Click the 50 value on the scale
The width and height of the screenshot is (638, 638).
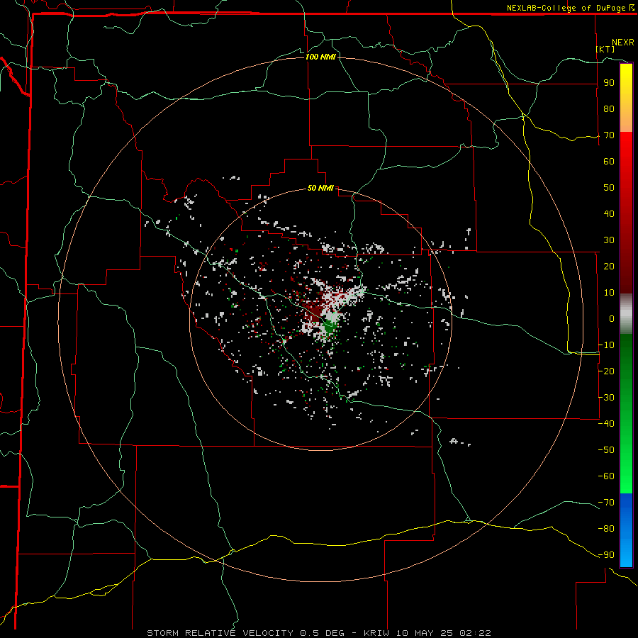point(609,188)
